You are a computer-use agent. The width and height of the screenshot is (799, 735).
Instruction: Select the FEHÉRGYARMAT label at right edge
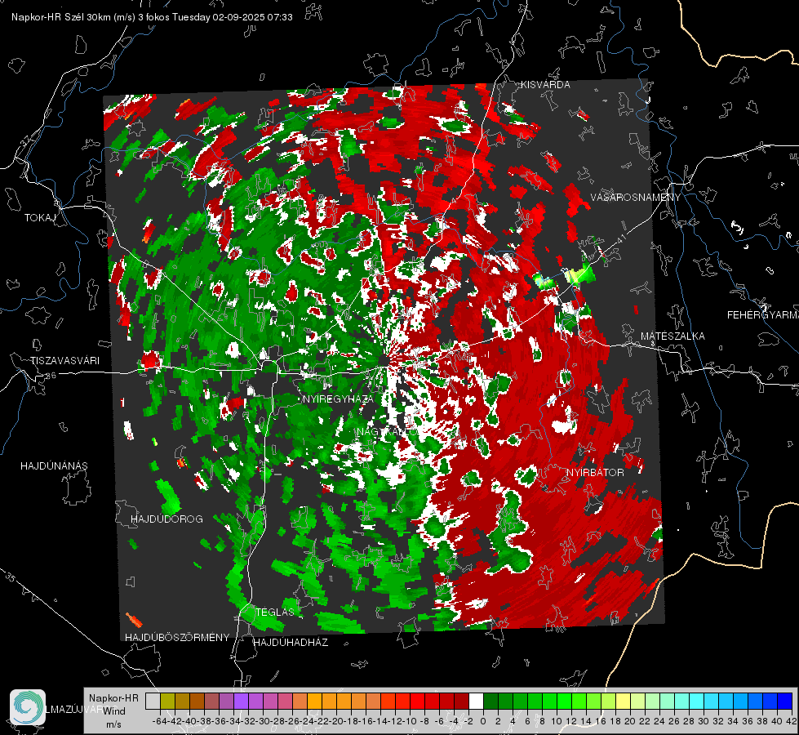763,315
